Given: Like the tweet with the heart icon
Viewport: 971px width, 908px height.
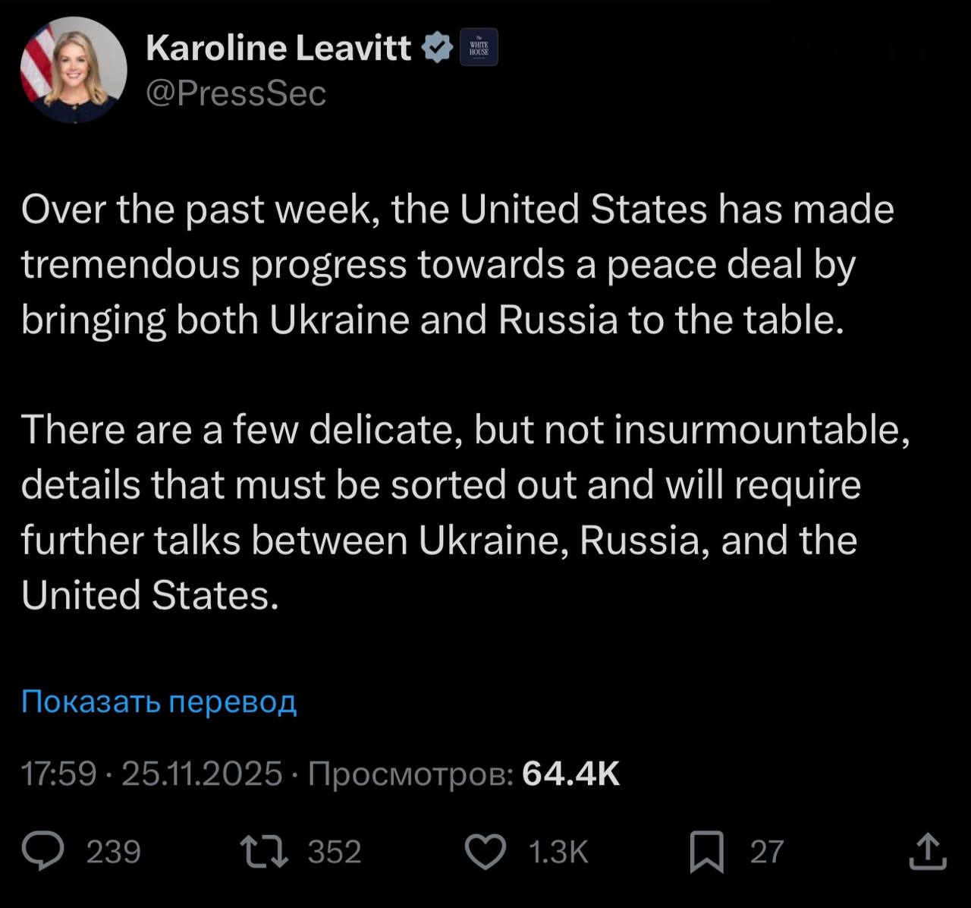Looking at the screenshot, I should tap(485, 851).
